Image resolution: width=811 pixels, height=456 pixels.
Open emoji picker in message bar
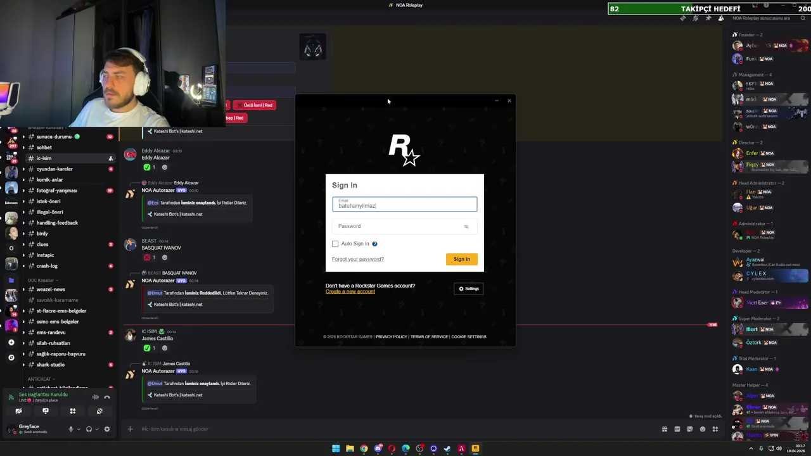(x=703, y=429)
